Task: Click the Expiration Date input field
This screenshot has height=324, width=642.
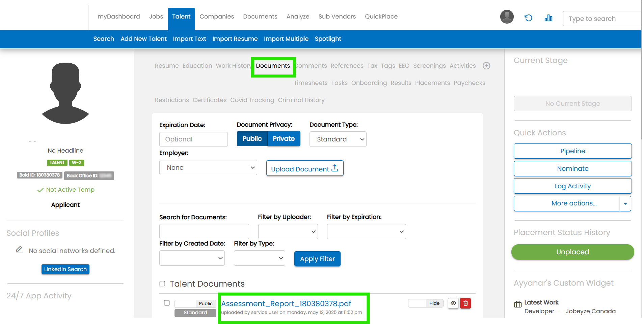Action: pyautogui.click(x=193, y=139)
